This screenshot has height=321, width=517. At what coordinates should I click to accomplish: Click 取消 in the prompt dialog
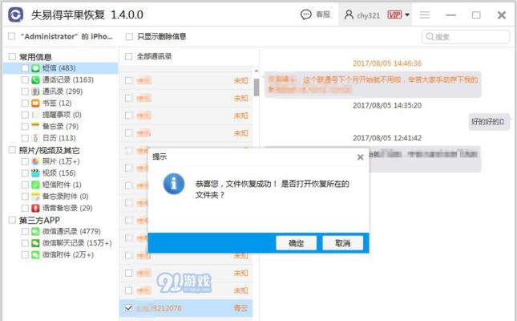[342, 243]
